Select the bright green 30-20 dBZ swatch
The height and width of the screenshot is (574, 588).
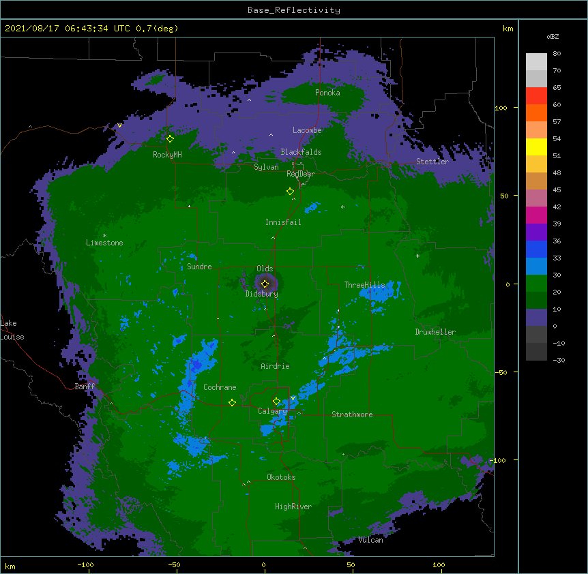536,284
